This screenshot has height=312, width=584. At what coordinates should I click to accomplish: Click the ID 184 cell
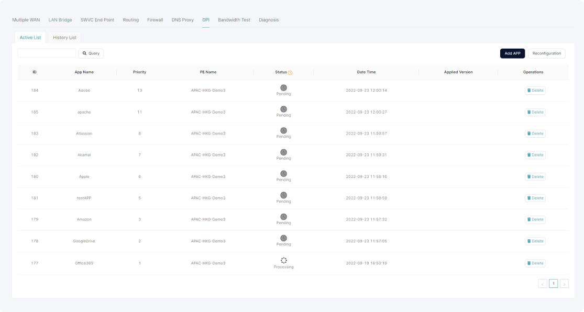35,91
